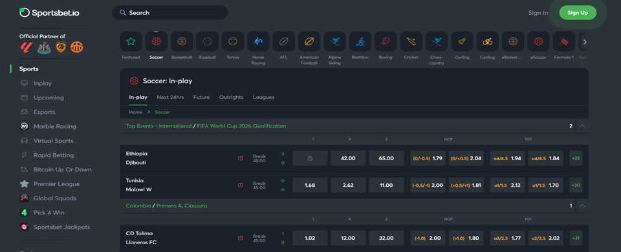Open the Cross-country sport icon
The width and height of the screenshot is (621, 252).
click(x=437, y=41)
